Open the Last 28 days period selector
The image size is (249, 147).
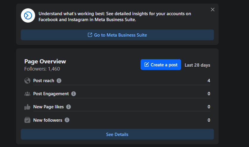(x=197, y=65)
